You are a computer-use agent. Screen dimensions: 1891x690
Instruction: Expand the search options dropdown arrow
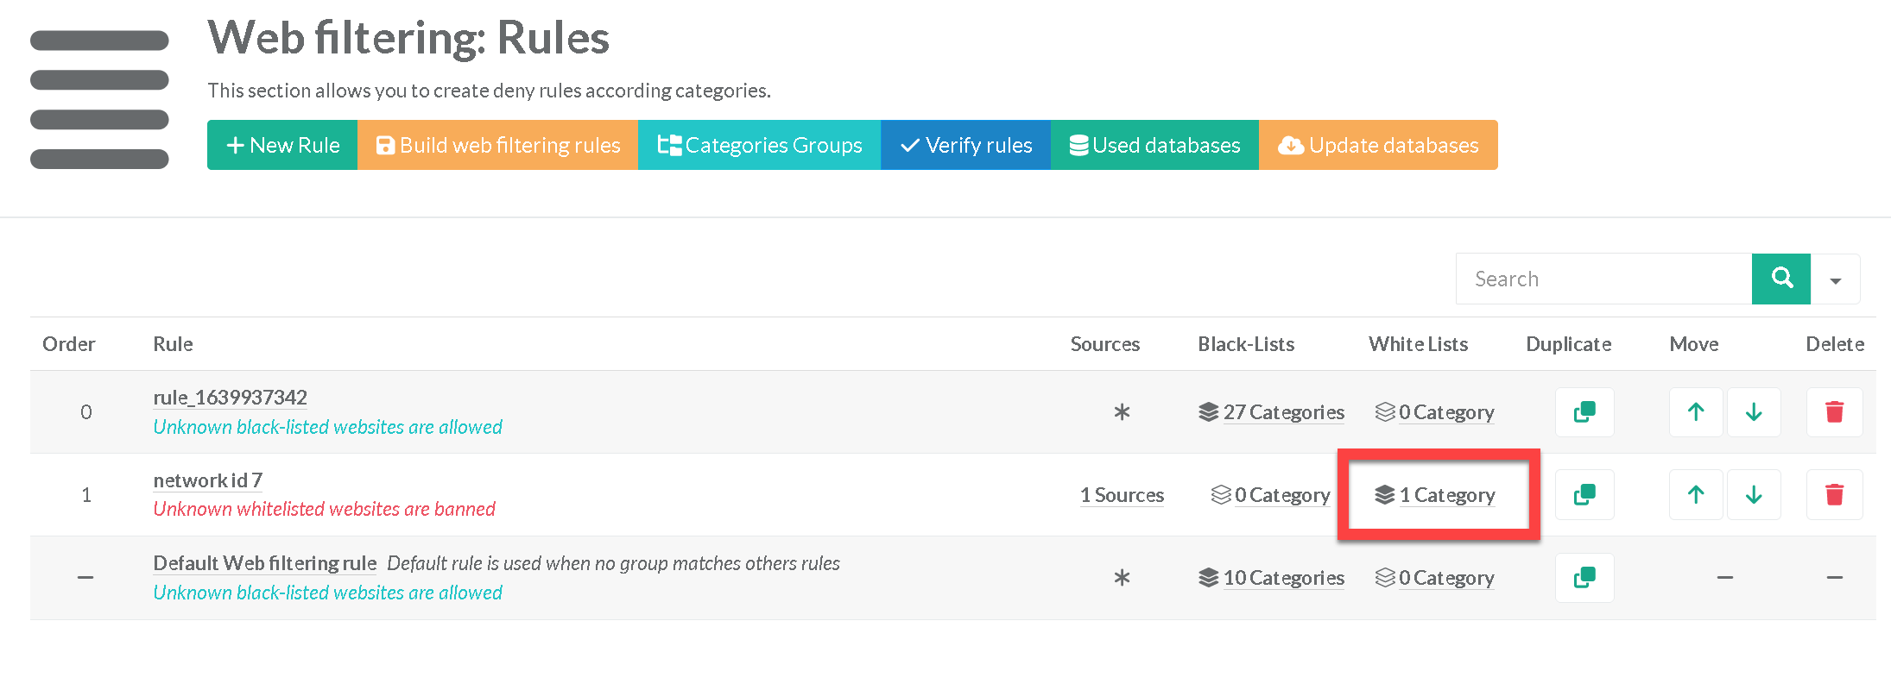coord(1835,279)
